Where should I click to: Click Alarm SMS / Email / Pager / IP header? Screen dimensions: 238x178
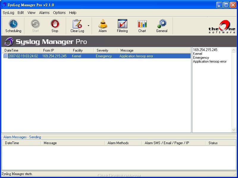[x=173, y=143]
